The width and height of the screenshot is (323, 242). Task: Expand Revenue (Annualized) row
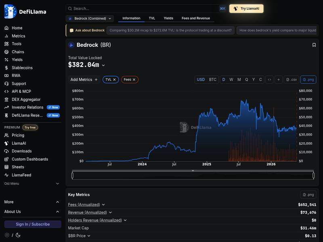pos(110,213)
